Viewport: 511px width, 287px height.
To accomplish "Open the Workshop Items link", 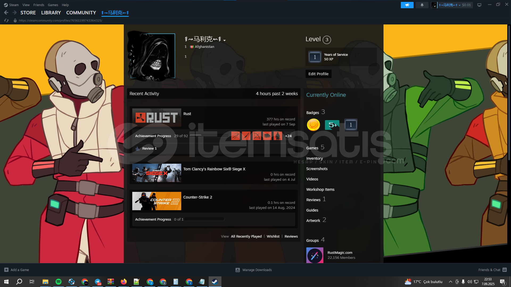I will [320, 189].
